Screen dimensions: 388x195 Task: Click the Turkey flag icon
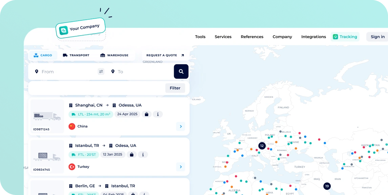pos(72,167)
